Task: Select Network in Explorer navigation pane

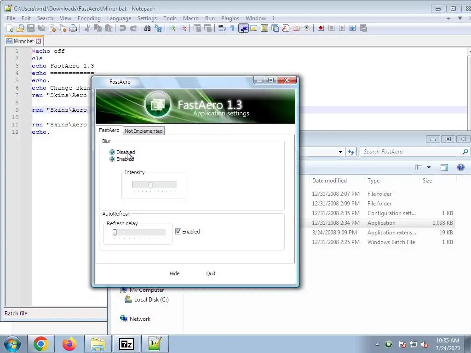Action: point(136,319)
